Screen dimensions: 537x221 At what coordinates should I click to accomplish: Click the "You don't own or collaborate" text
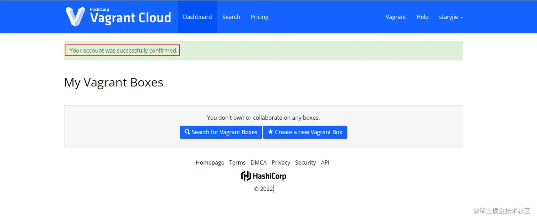click(264, 118)
